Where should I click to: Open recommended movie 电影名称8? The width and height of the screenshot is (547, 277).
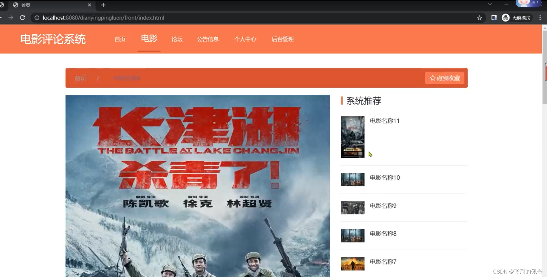[x=383, y=233]
